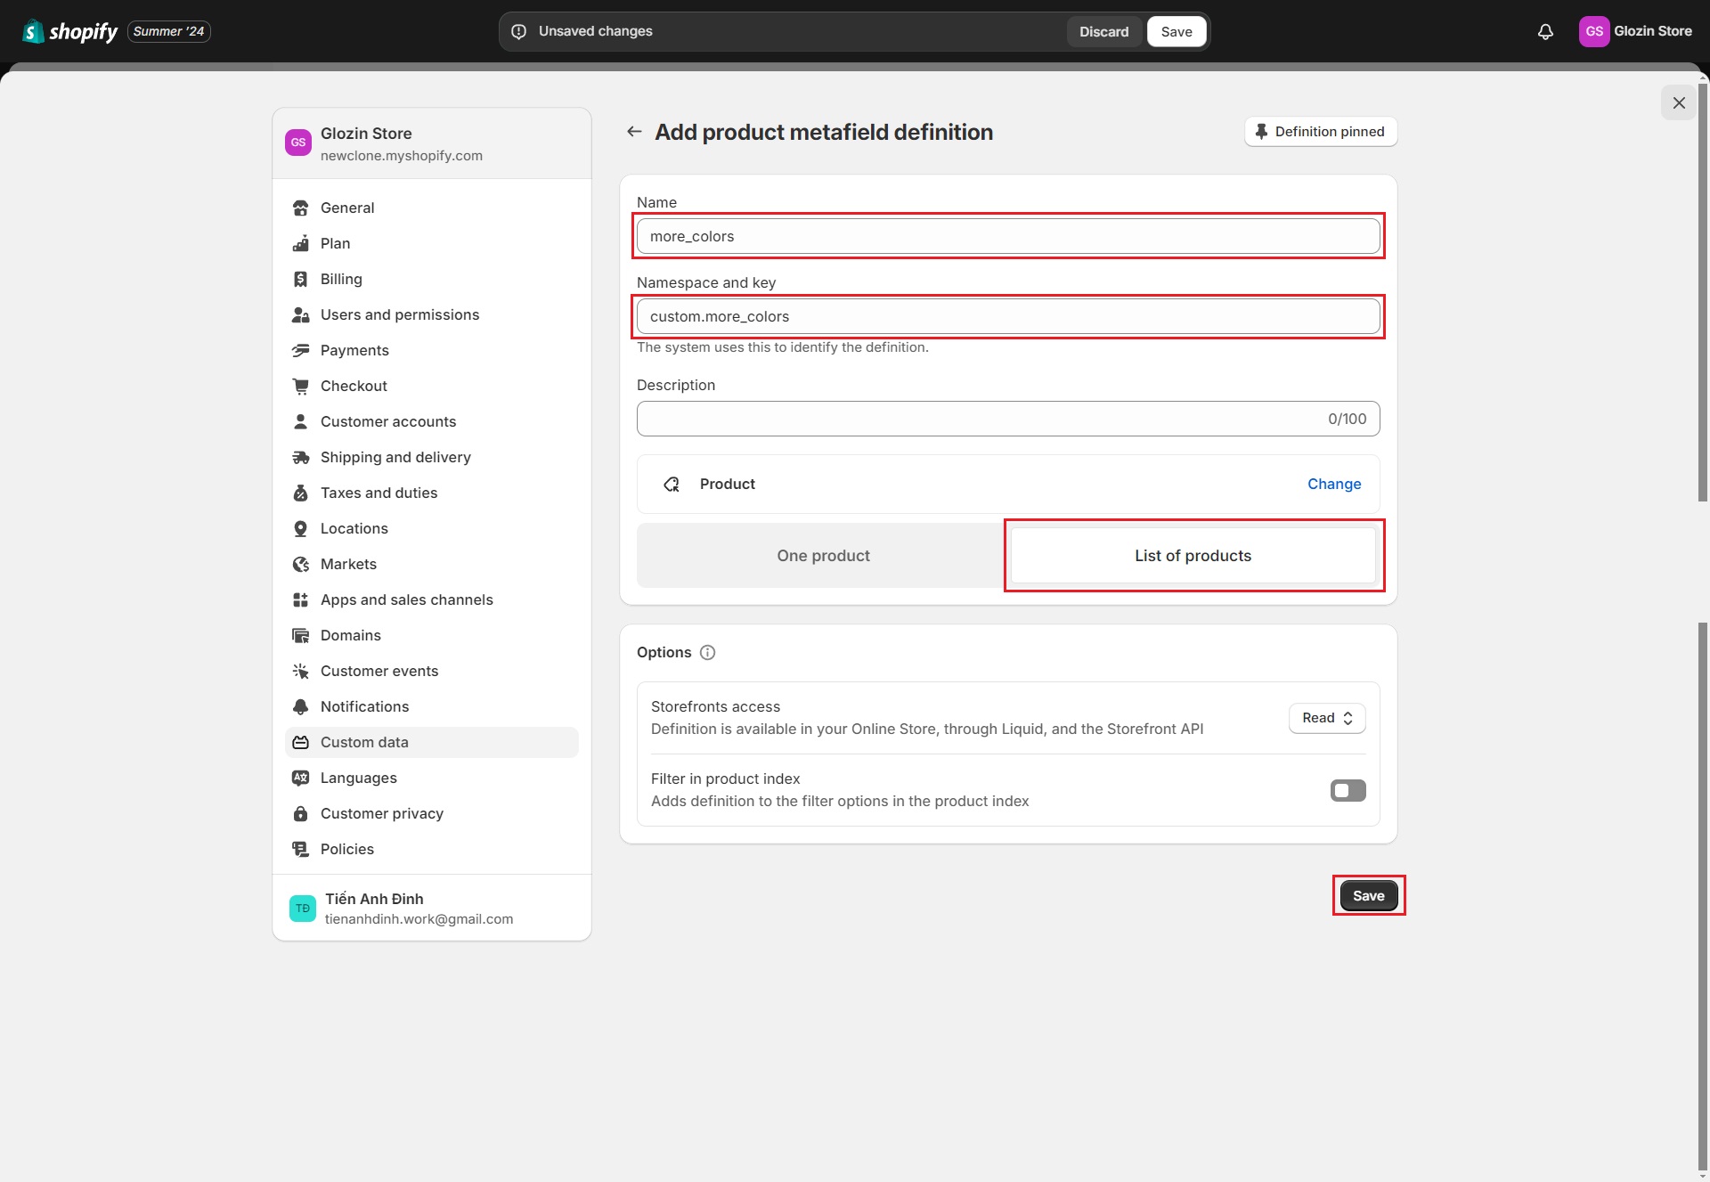Click Change link for Product type
Viewport: 1710px width, 1182px height.
click(x=1333, y=485)
